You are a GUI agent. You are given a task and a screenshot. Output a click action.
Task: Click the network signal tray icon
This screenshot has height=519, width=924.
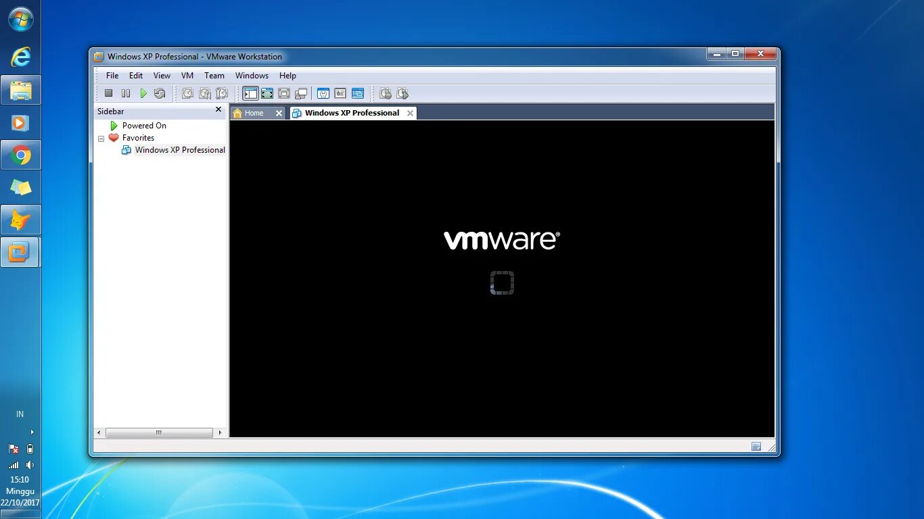(x=13, y=465)
